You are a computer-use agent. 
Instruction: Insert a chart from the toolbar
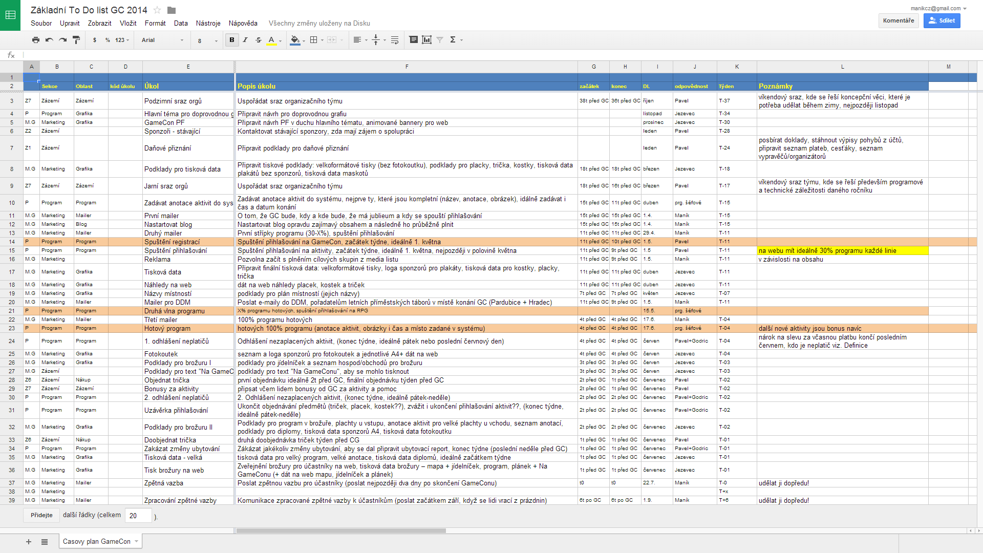pyautogui.click(x=426, y=40)
